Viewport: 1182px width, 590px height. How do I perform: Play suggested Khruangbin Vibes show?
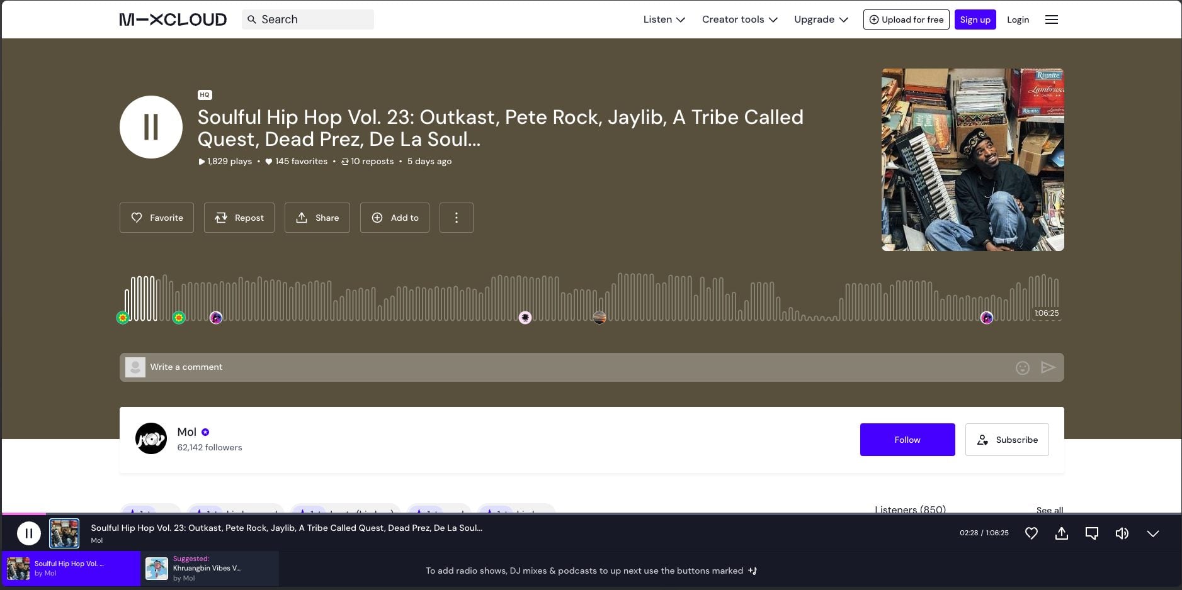pyautogui.click(x=210, y=569)
